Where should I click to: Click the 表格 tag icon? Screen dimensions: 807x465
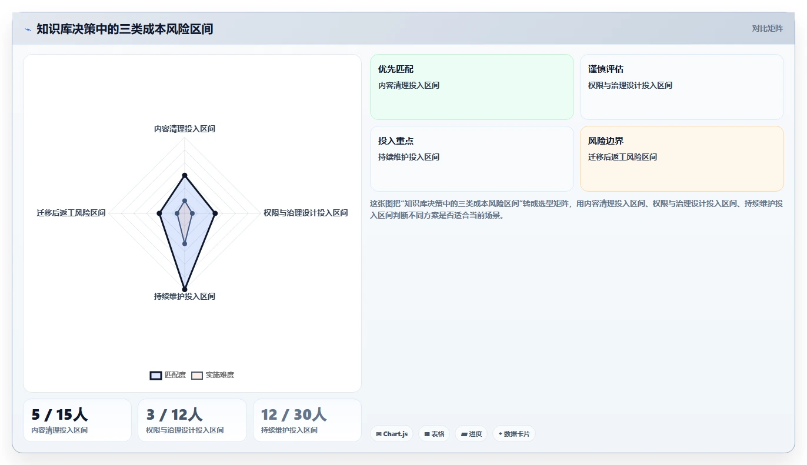click(427, 434)
